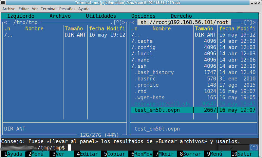Select the /.cache directory
Image resolution: width=262 pixels, height=158 pixels.
click(194, 41)
